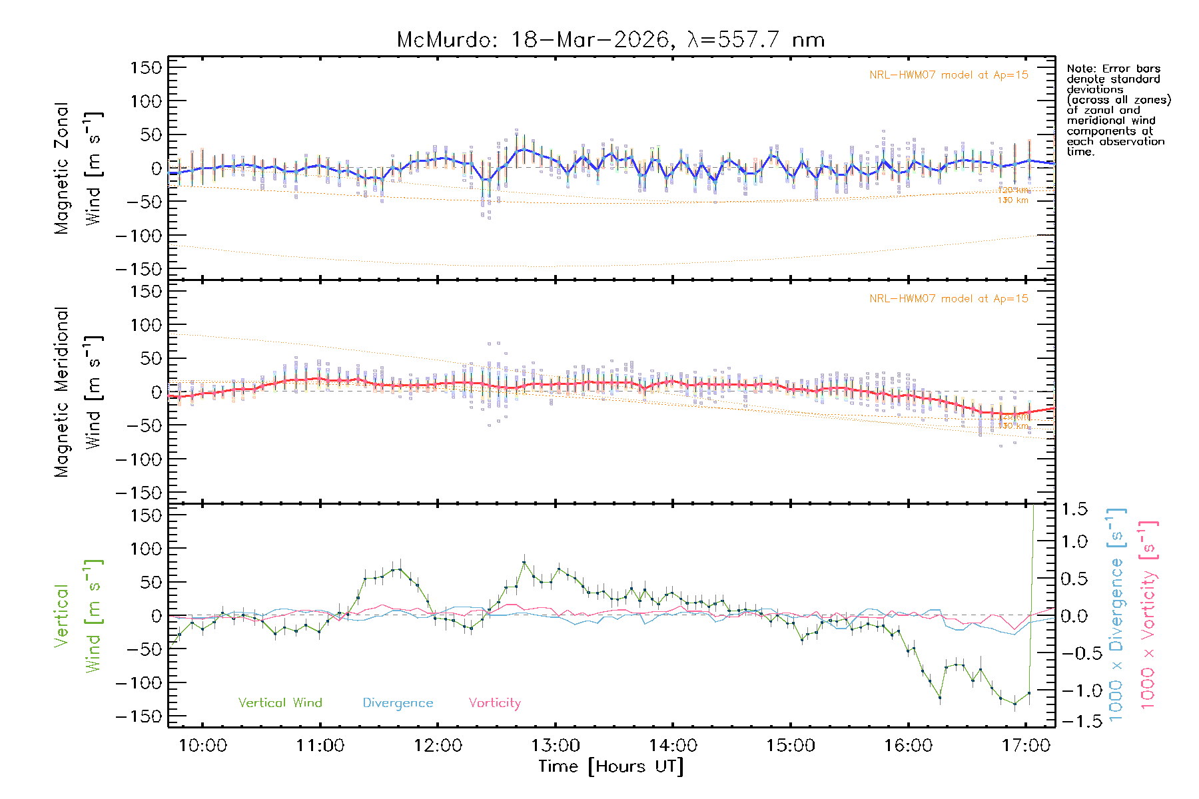Click the 16:00 time axis label

908,746
